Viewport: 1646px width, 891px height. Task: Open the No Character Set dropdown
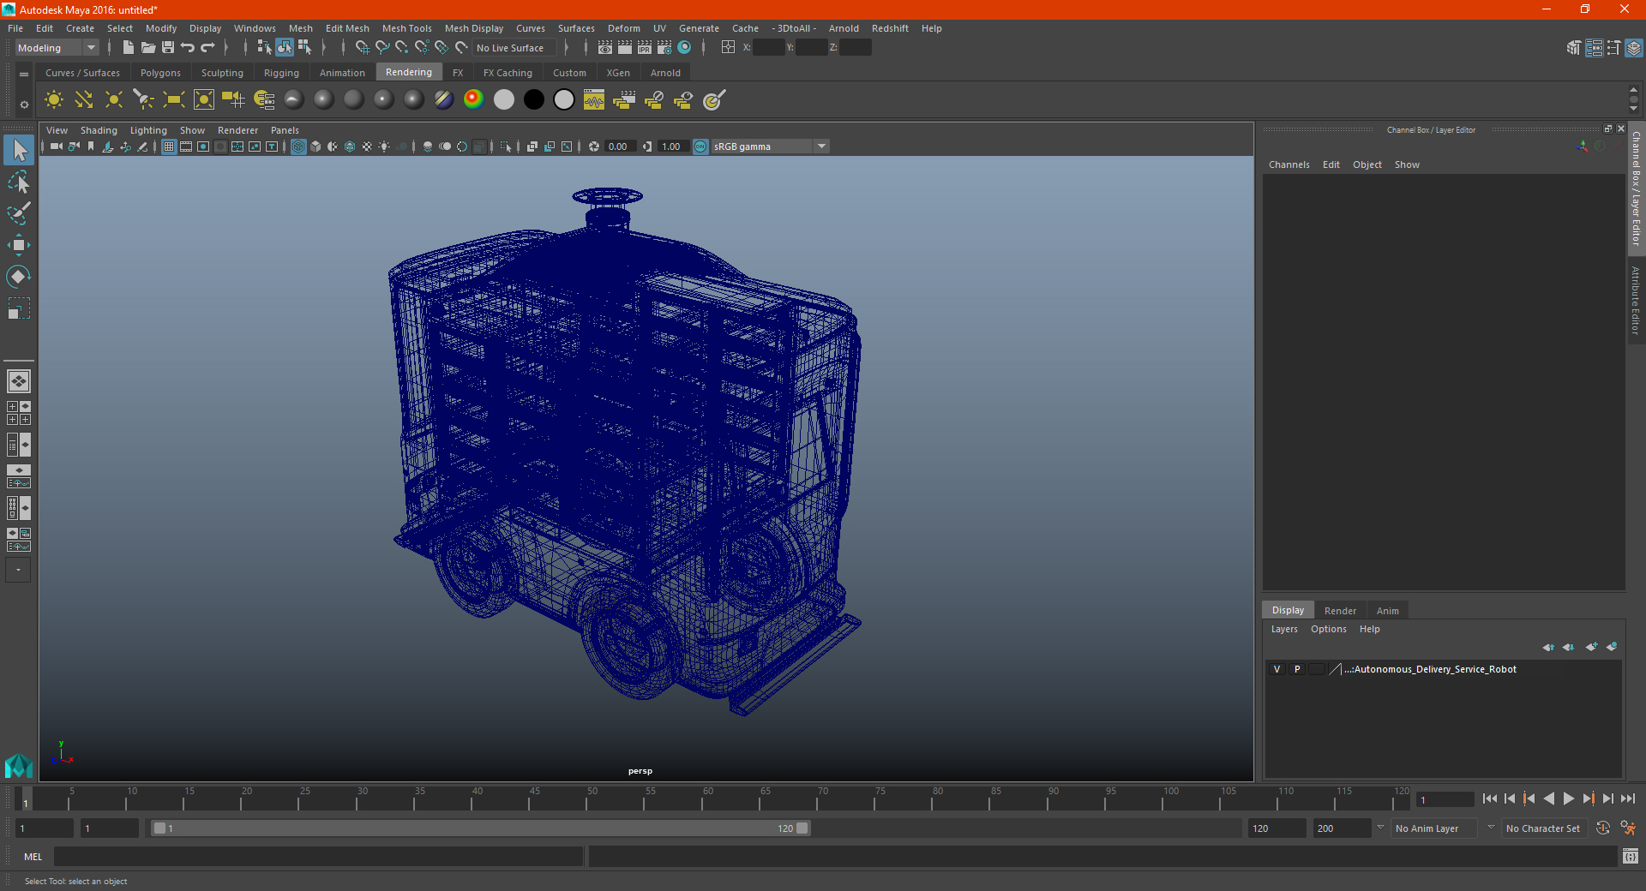[1543, 828]
